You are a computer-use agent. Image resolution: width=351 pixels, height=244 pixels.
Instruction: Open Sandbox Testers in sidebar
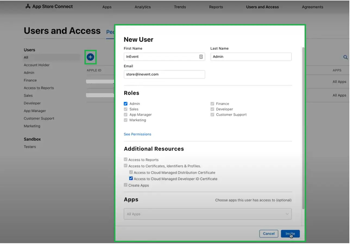[x=30, y=147]
